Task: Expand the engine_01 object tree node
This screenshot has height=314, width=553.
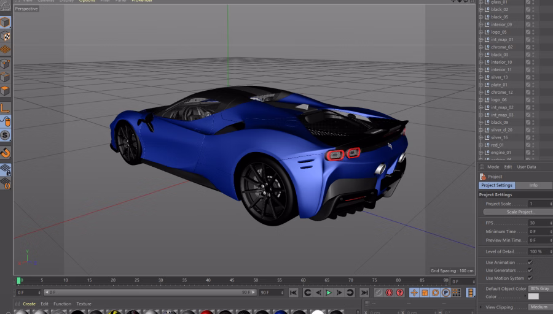Action: pos(480,153)
